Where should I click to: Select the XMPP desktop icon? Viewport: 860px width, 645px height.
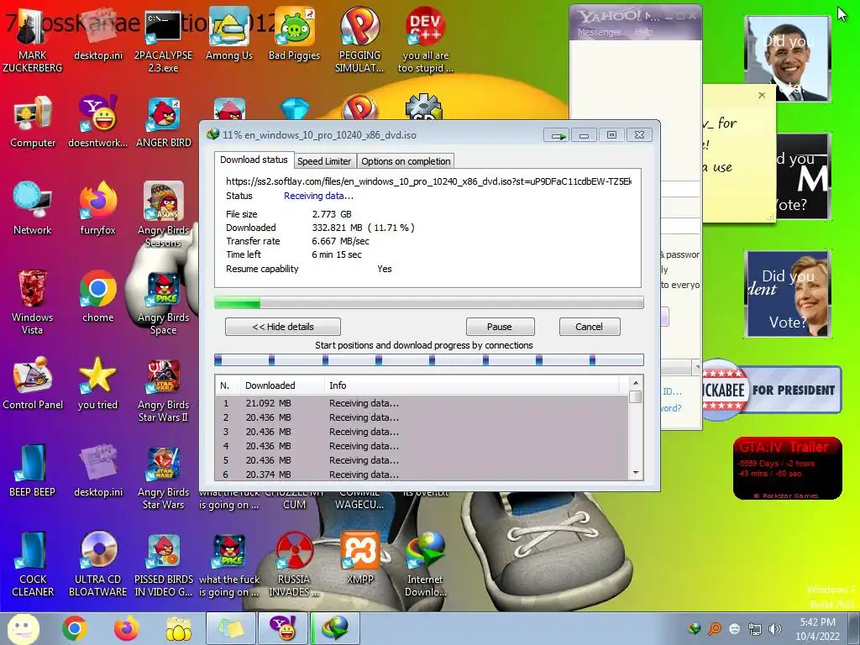click(359, 558)
